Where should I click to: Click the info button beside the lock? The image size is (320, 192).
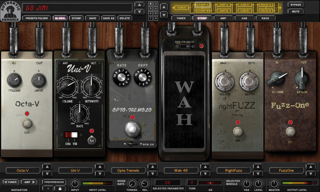pyautogui.click(x=48, y=189)
